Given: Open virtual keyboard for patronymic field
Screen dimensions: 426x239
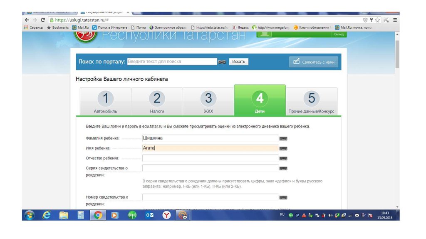Looking at the screenshot, I should click(283, 158).
